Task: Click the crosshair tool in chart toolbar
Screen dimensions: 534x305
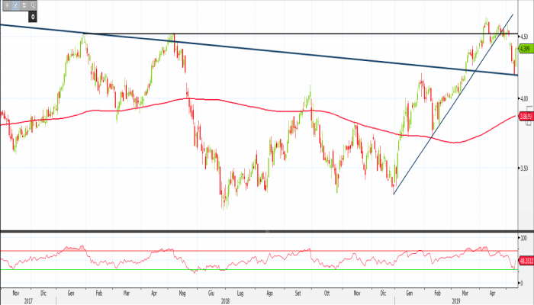Action: [x=6, y=5]
